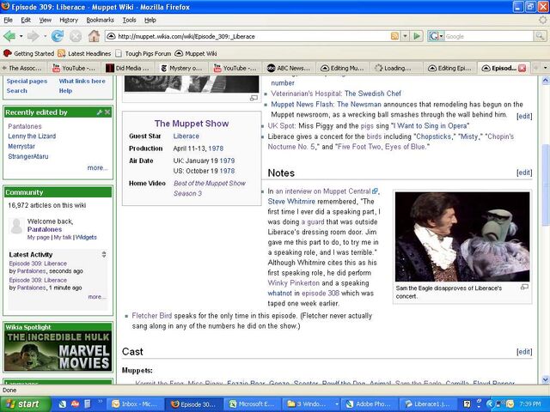Open the Latest Headlines feed bookmark

pos(84,53)
